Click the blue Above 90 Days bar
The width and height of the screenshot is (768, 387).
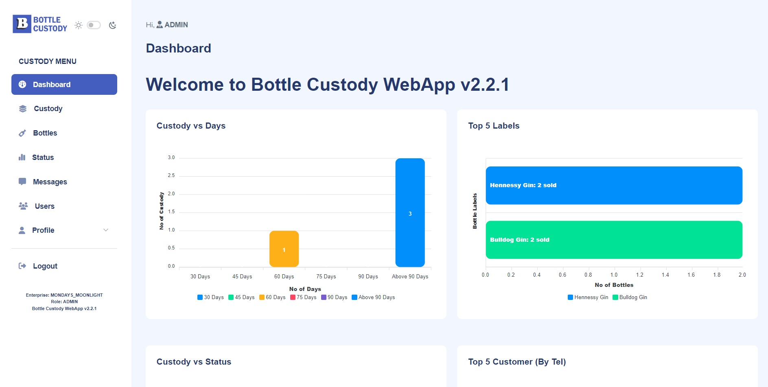click(x=410, y=212)
